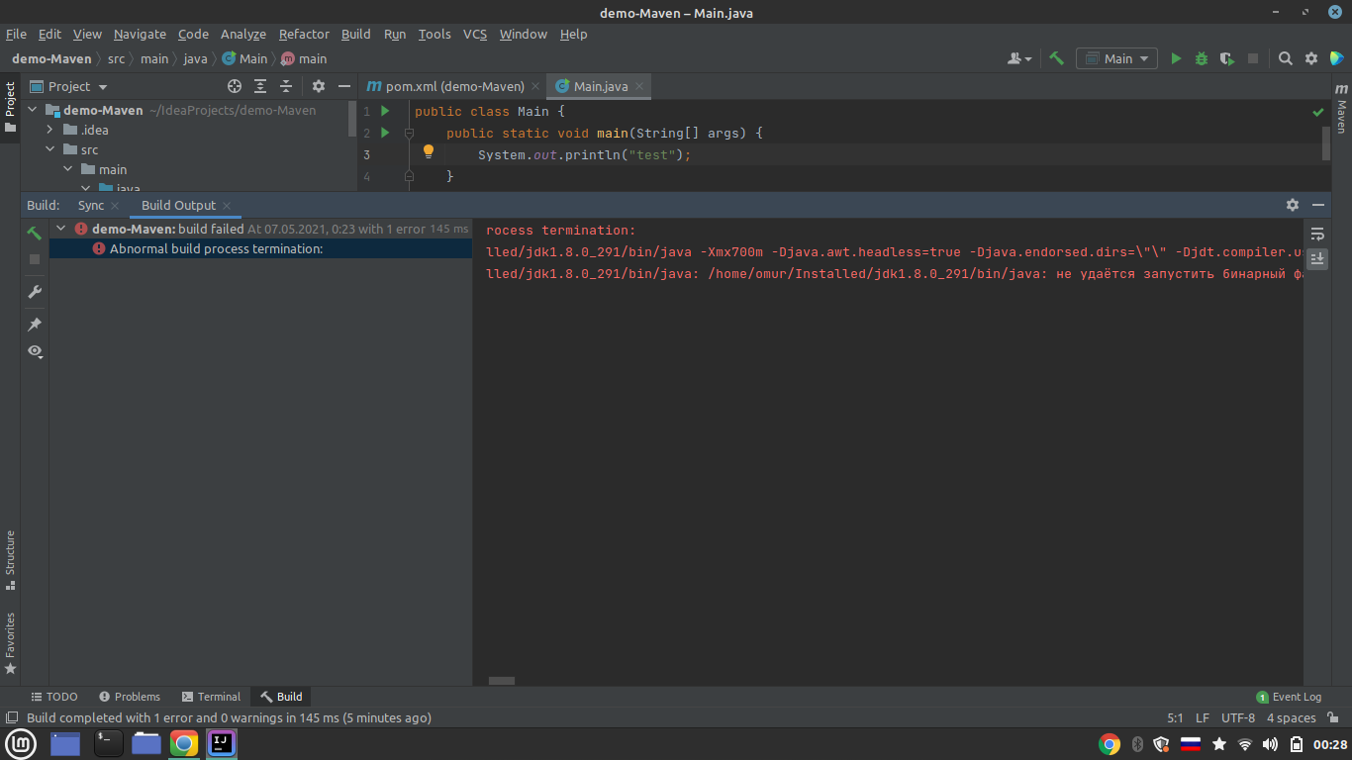The width and height of the screenshot is (1352, 760).
Task: Select 'Abnormal build process termination:' error row
Action: [261, 248]
